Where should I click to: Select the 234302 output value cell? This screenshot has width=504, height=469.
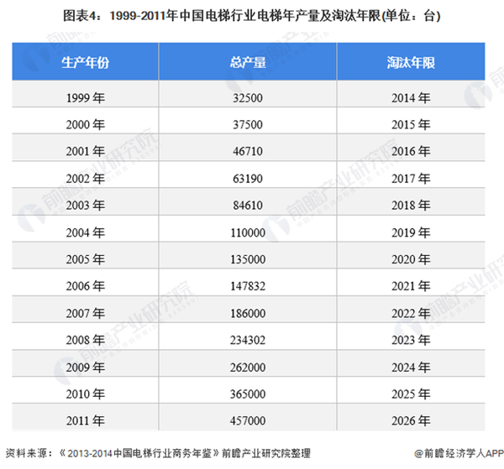[247, 339]
